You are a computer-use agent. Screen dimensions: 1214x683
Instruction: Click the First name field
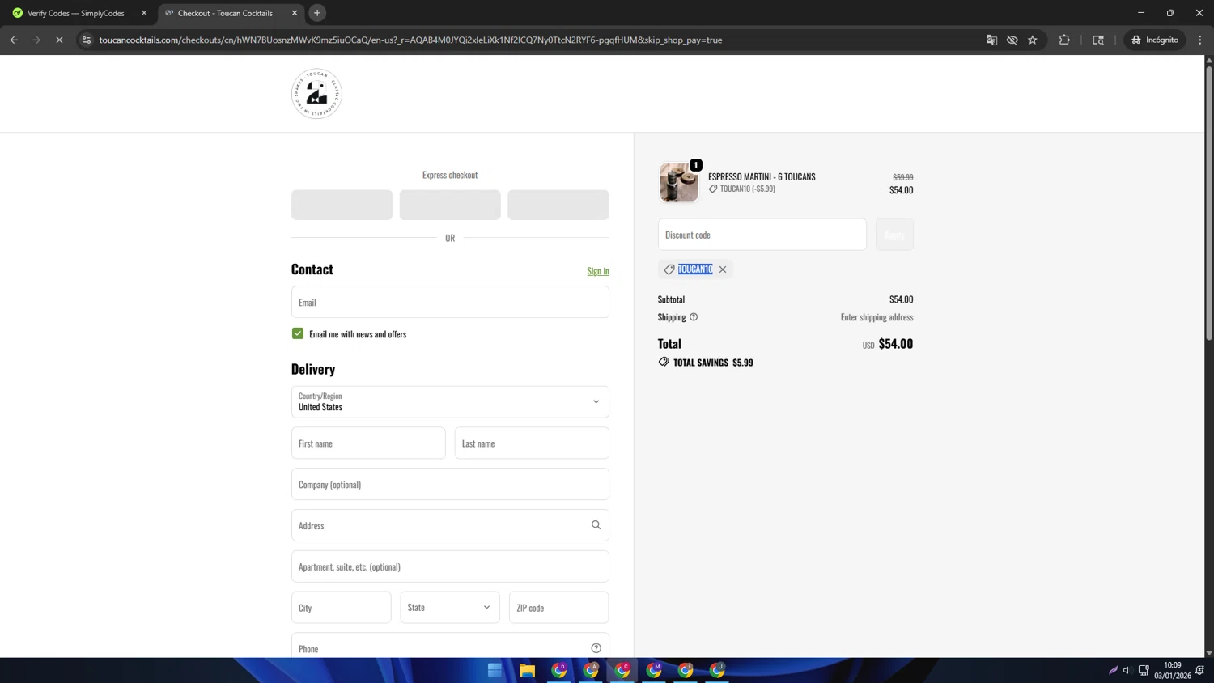click(368, 443)
